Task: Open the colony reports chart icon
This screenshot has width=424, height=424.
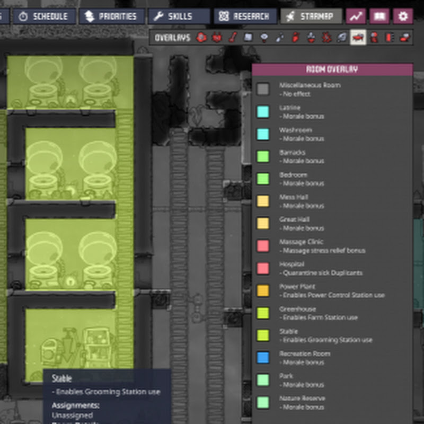Action: tap(356, 16)
